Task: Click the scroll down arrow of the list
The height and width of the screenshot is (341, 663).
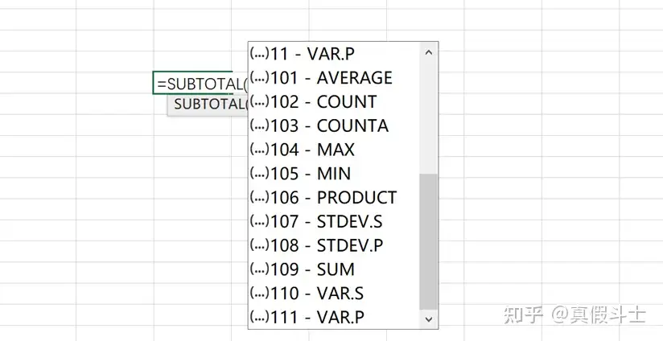Action: 429,318
